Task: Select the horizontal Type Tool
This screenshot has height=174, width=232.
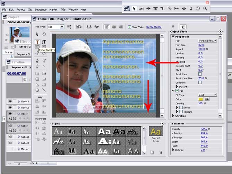Action: (37, 42)
